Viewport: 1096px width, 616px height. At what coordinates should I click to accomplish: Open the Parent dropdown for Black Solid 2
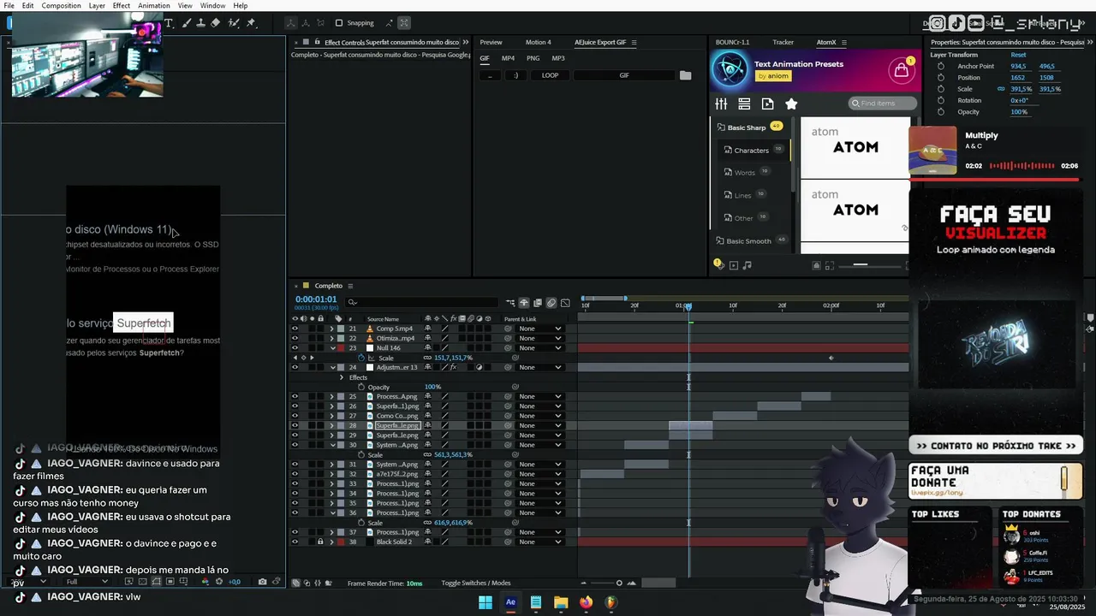(x=539, y=542)
